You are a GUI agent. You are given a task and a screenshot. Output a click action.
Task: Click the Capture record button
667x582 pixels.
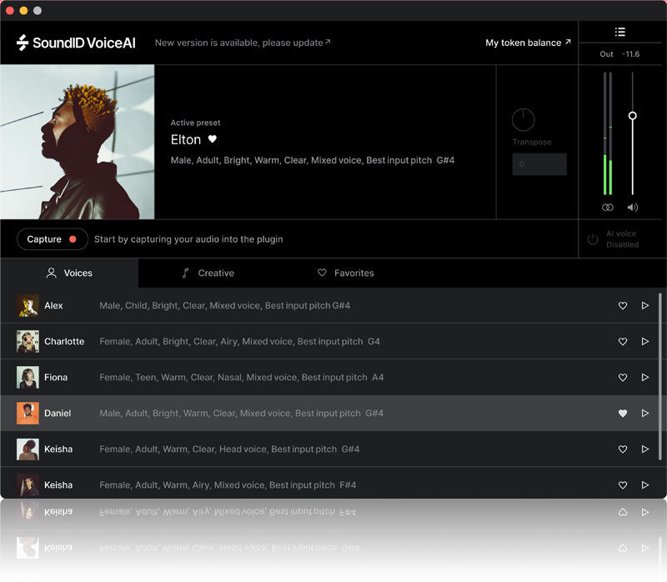point(53,239)
